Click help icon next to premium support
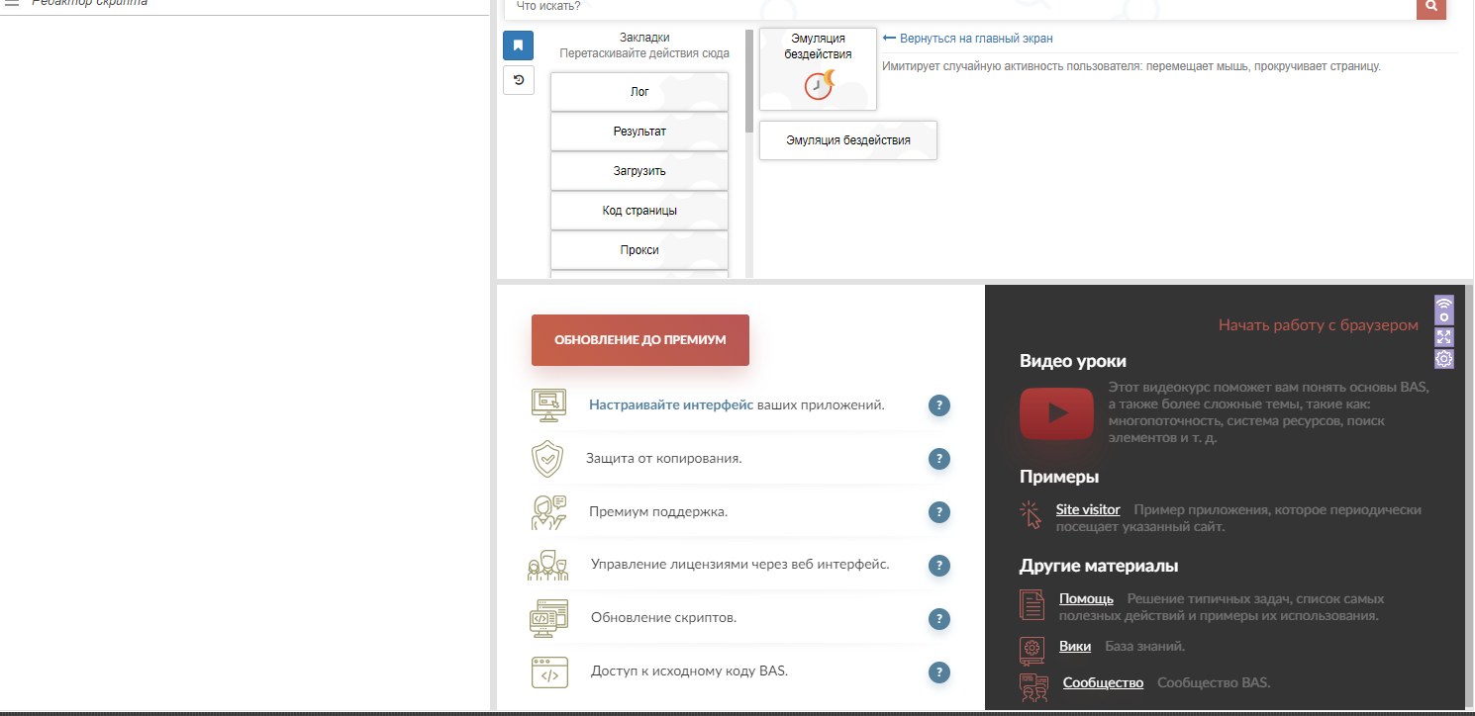 tap(939, 512)
